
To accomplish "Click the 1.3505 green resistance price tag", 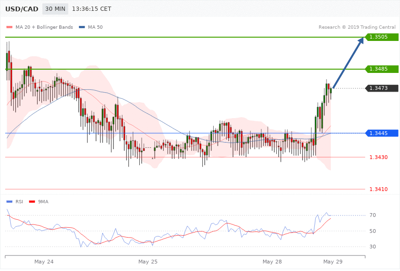I will click(x=382, y=37).
